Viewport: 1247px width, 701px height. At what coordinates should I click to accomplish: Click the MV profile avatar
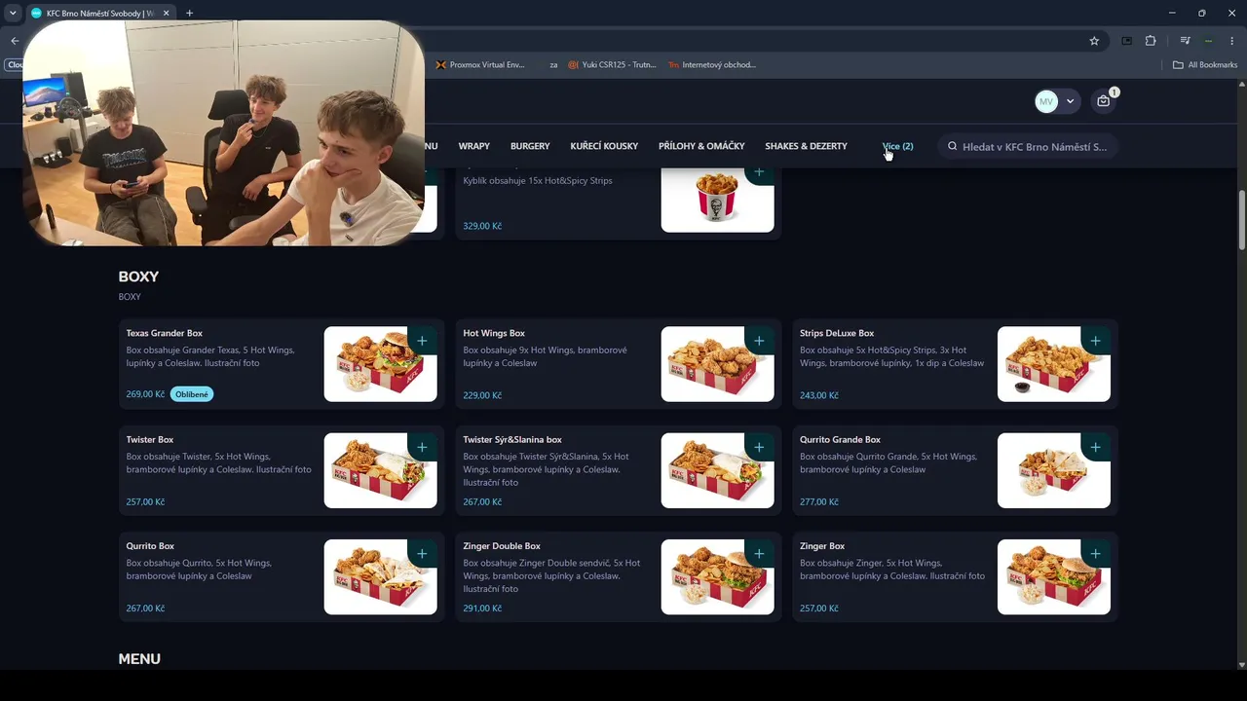(1046, 101)
